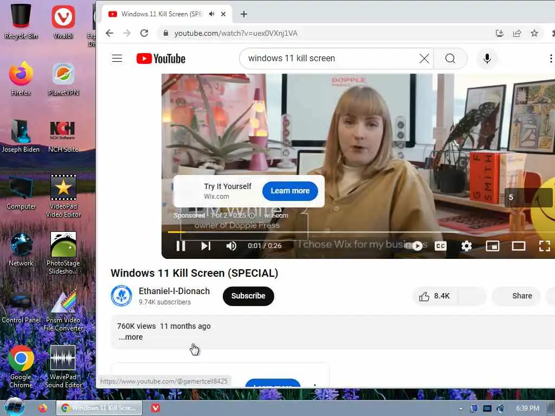Open PhotoStage Slideshow shortcut
Image resolution: width=555 pixels, height=416 pixels.
click(63, 252)
